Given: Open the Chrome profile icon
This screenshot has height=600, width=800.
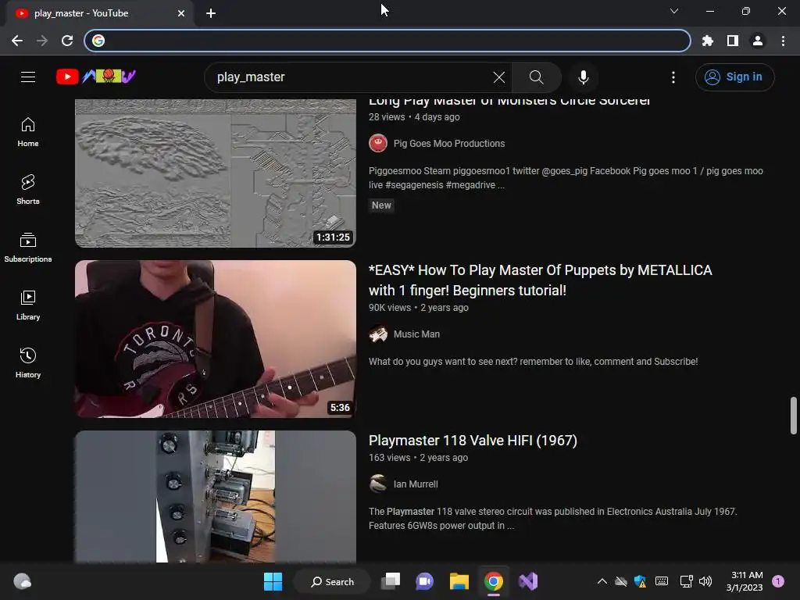Looking at the screenshot, I should click(x=758, y=41).
